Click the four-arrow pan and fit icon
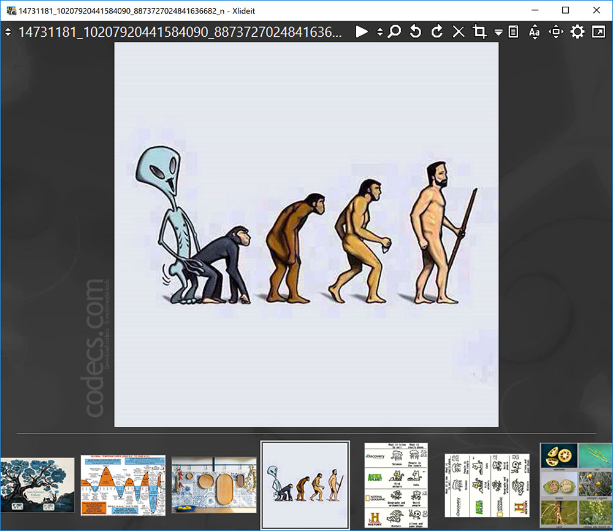Screen dimensions: 613x531 555,32
